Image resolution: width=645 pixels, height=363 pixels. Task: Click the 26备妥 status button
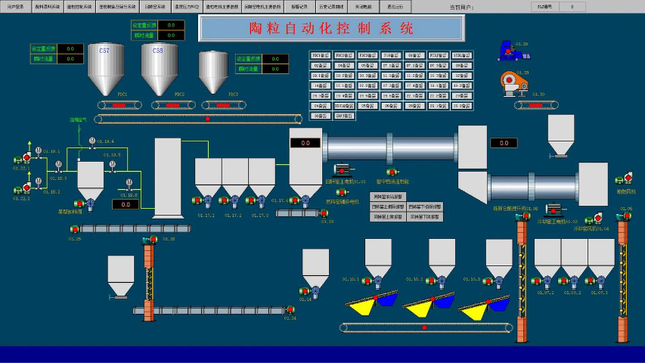pyautogui.click(x=391, y=106)
